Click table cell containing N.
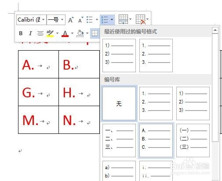The height and width of the screenshot is (181, 222). tap(79, 120)
